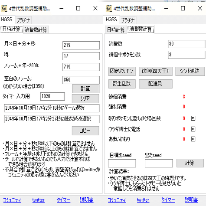Click red value 9 for 眠りポケモン

[184, 118]
